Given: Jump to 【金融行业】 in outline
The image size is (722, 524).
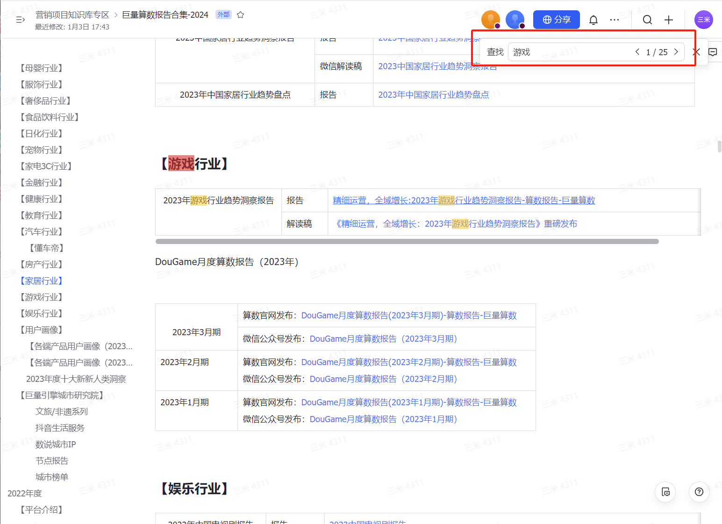Looking at the screenshot, I should pyautogui.click(x=41, y=183).
